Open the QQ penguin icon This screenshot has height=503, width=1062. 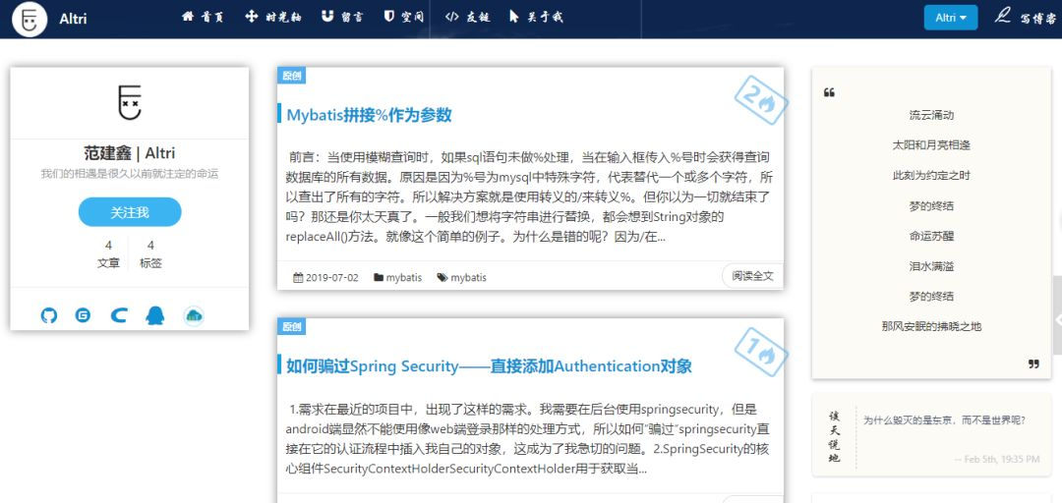[x=155, y=315]
